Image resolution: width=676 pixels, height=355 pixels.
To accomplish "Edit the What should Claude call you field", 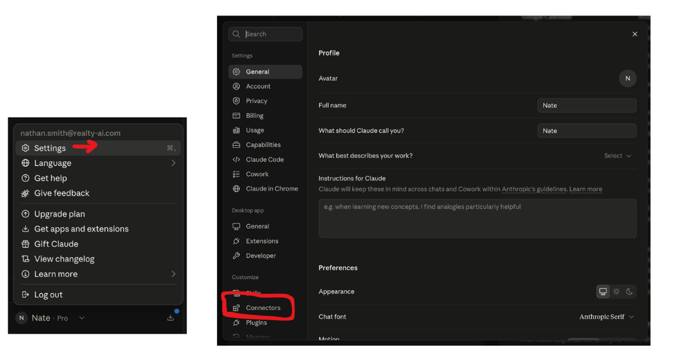I will (x=587, y=131).
